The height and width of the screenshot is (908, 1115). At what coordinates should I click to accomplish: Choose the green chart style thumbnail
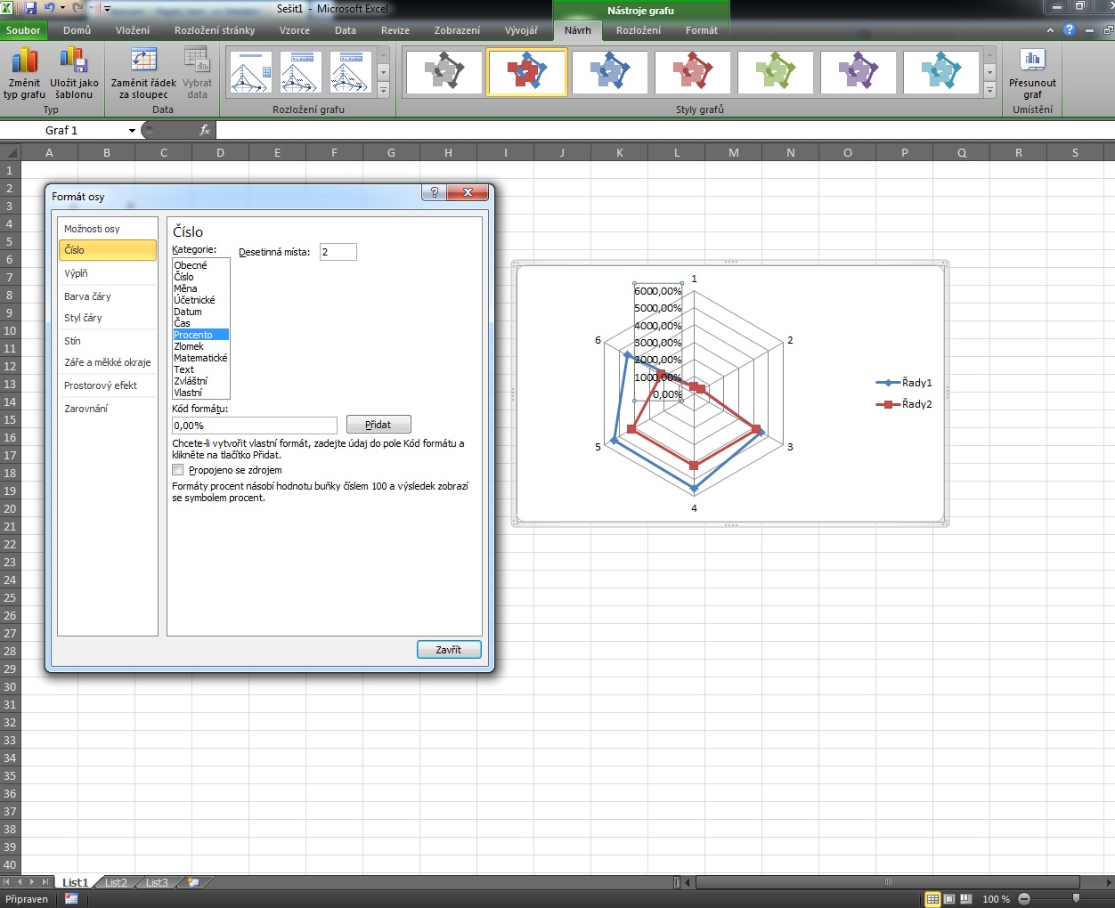tap(776, 72)
